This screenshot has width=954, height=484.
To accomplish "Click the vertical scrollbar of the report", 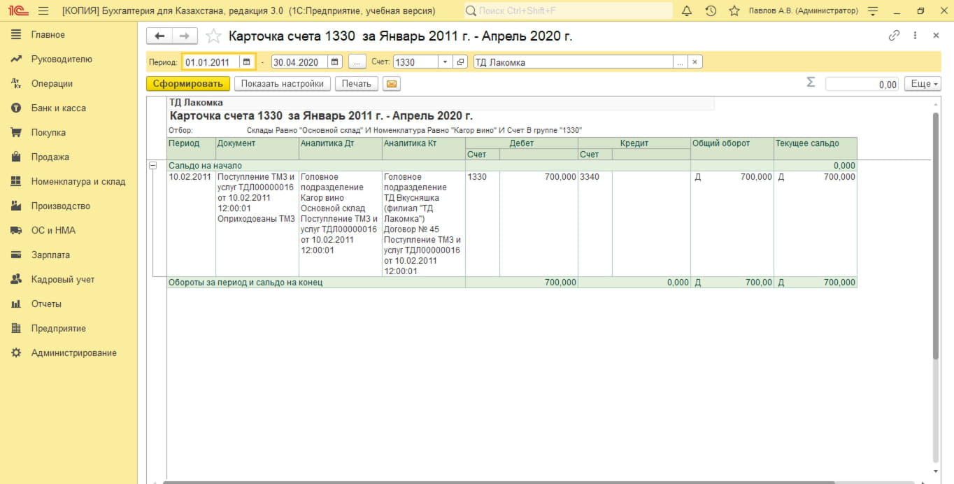I will [x=937, y=238].
